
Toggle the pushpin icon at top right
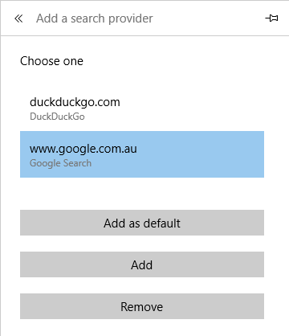[x=271, y=18]
